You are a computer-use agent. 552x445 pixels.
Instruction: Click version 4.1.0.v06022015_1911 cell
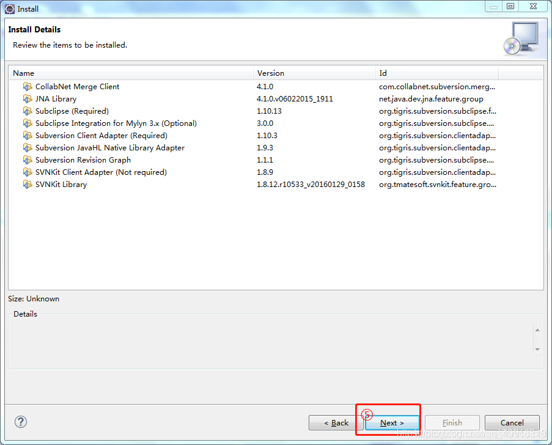pyautogui.click(x=295, y=99)
